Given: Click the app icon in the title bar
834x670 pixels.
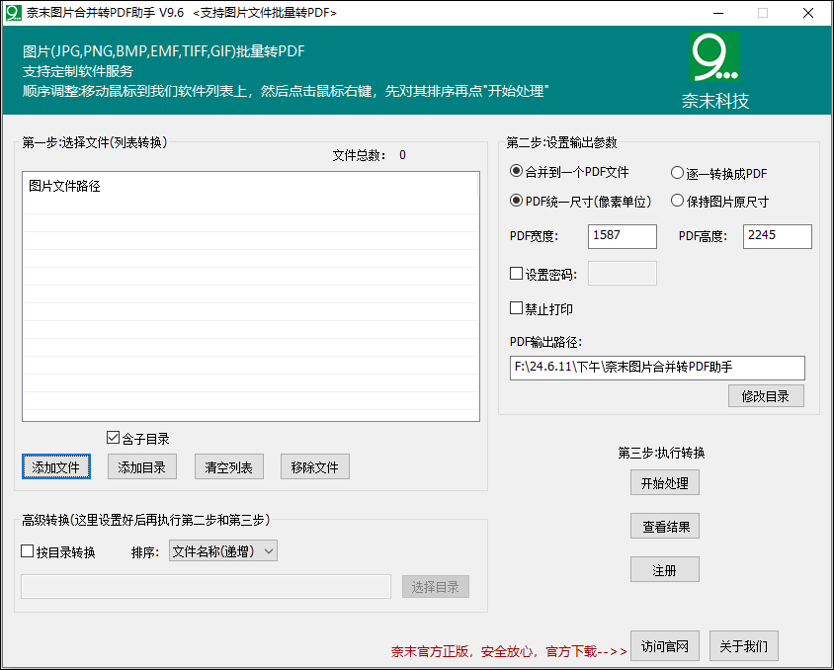Looking at the screenshot, I should coord(13,13).
